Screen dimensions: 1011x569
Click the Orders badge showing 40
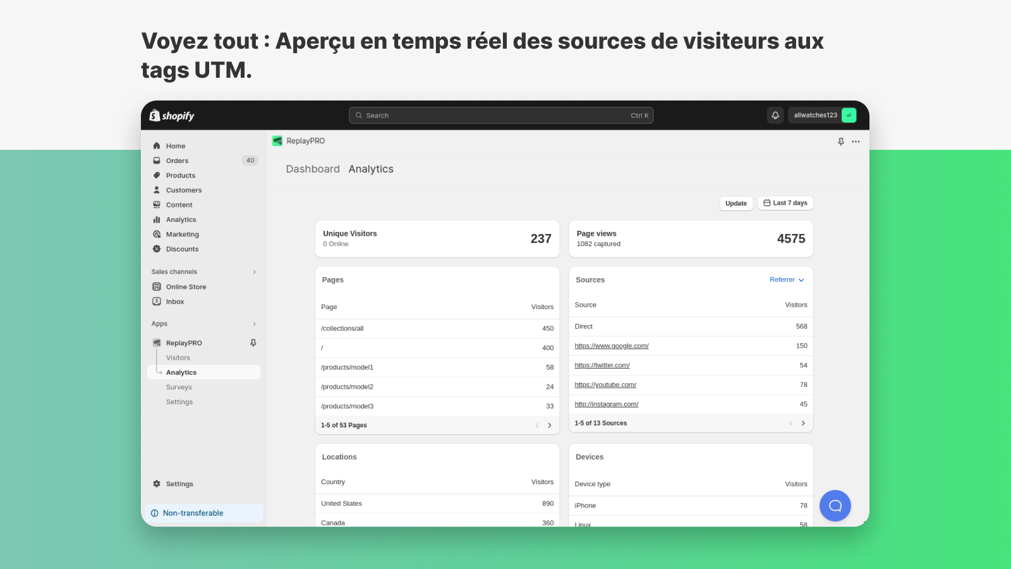250,161
